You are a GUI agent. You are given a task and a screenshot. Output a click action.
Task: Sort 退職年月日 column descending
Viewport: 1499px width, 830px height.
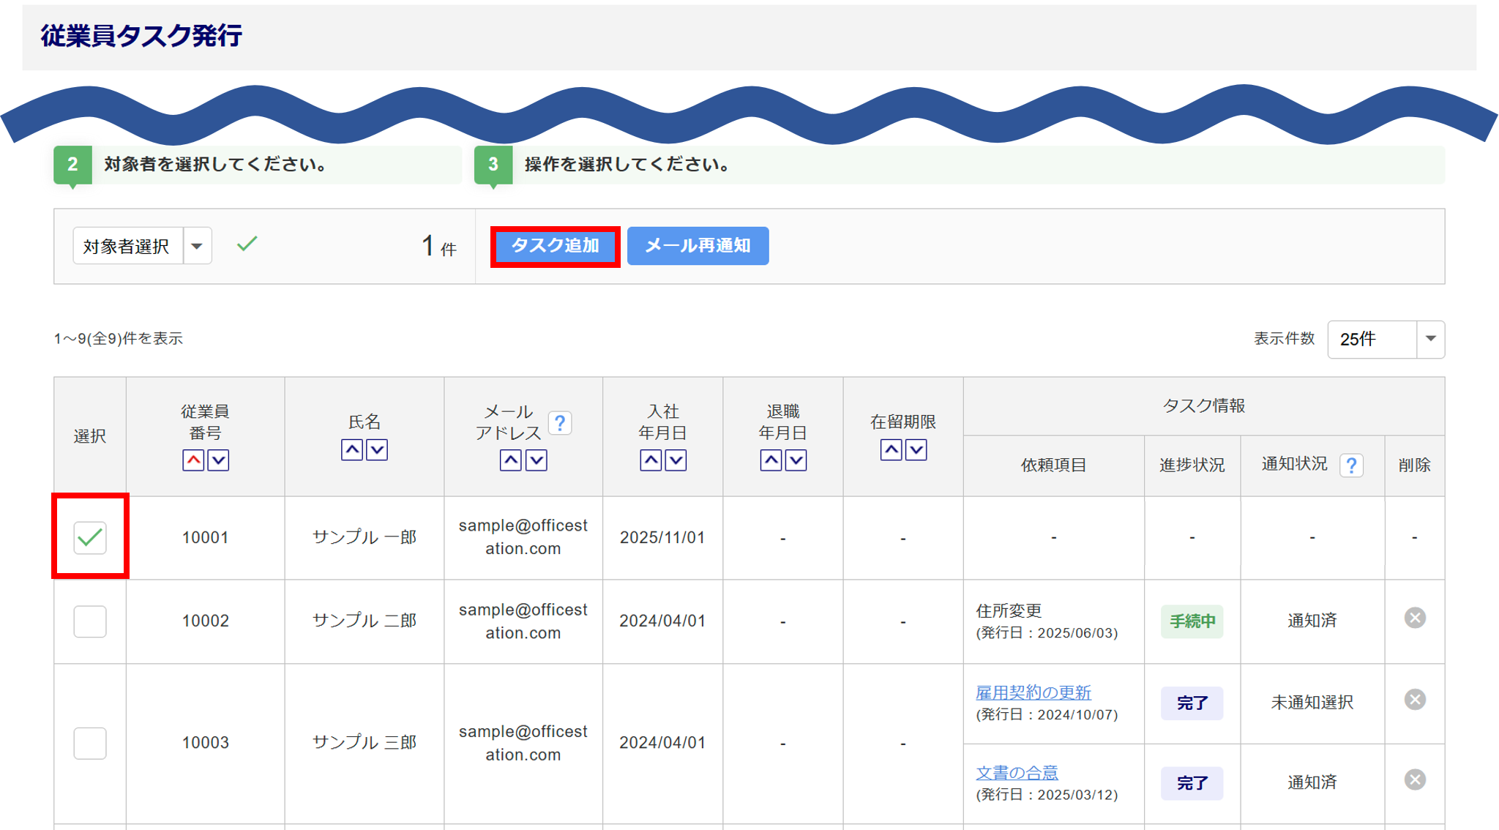pos(796,460)
